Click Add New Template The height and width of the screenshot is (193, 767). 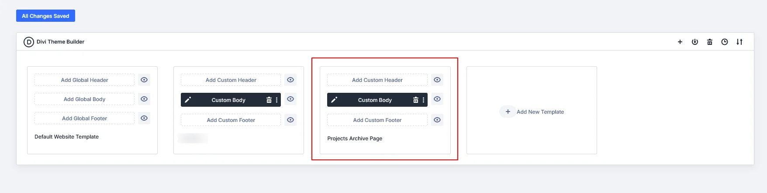[x=540, y=112]
